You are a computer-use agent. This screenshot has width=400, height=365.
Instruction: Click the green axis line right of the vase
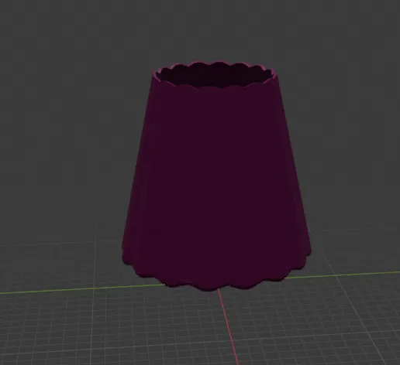343,275
